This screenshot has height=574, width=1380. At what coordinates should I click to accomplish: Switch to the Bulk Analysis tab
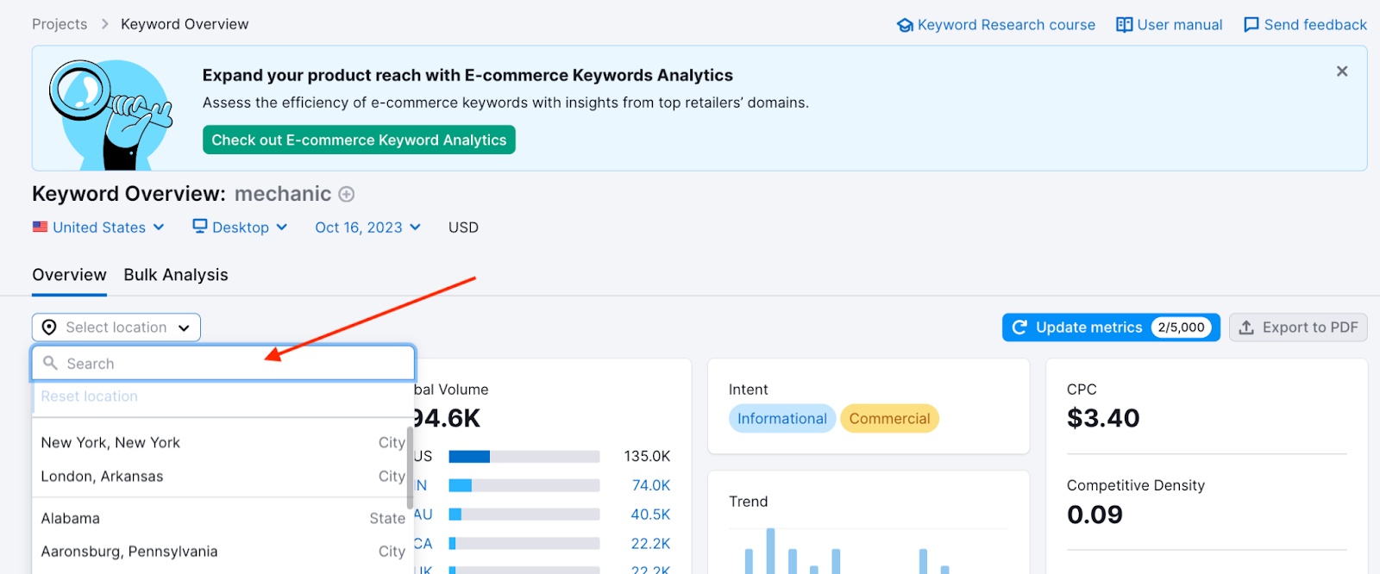click(176, 275)
